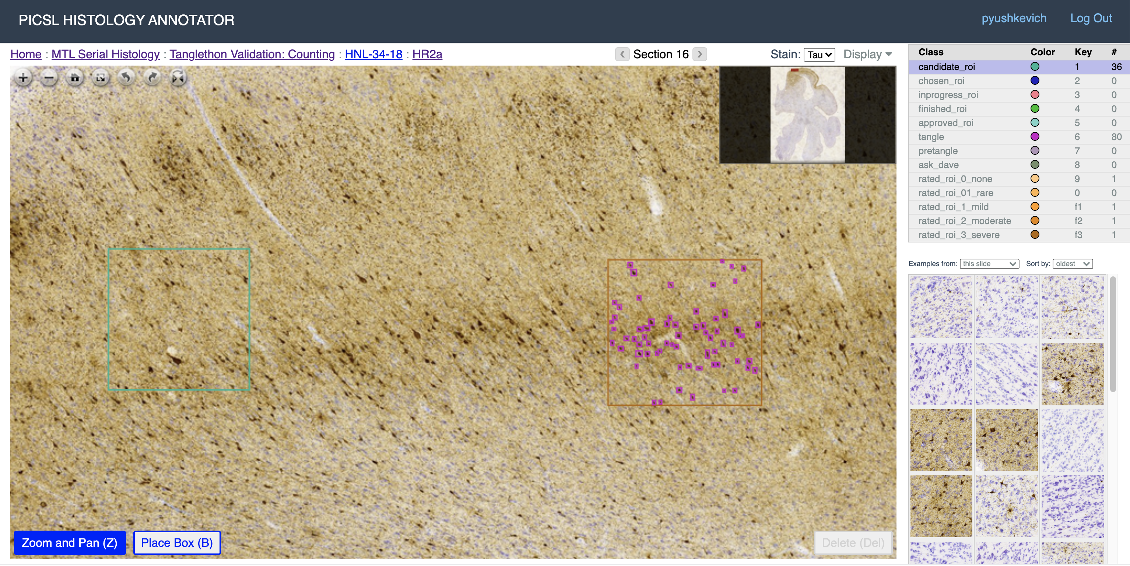
Task: Go to the next section arrow
Action: [700, 54]
